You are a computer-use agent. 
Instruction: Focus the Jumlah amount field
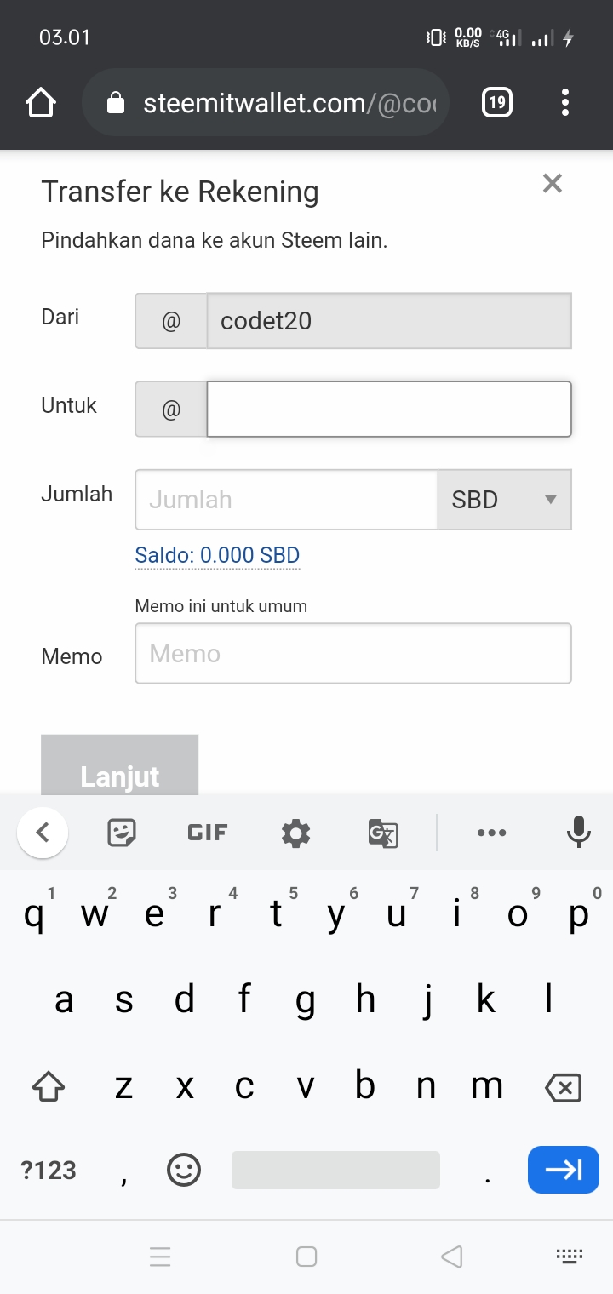click(287, 500)
